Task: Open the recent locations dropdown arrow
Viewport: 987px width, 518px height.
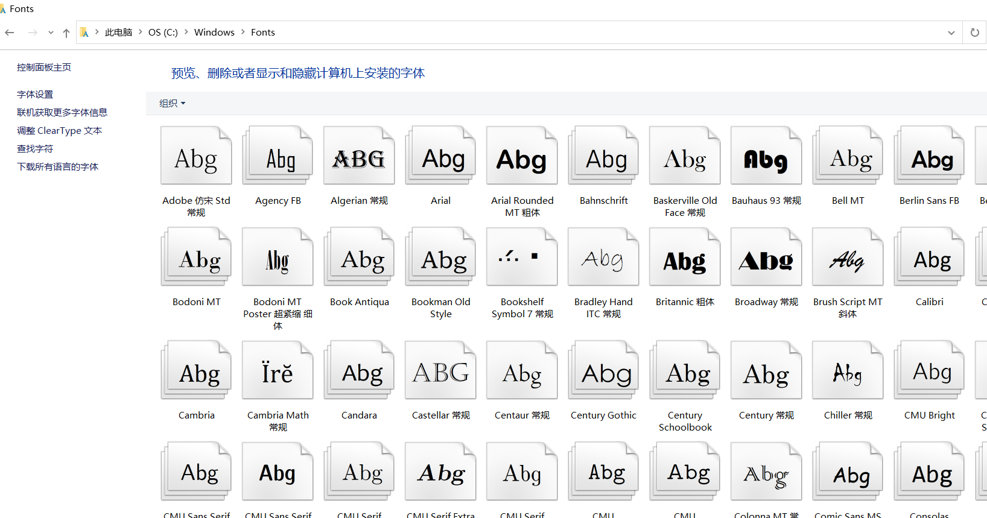Action: click(51, 33)
